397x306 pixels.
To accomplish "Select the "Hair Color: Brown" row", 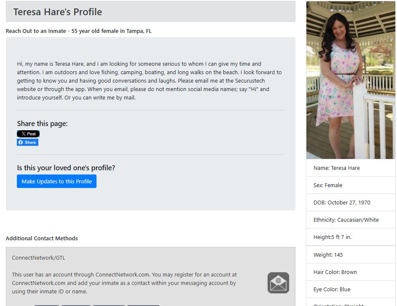I will point(351,272).
